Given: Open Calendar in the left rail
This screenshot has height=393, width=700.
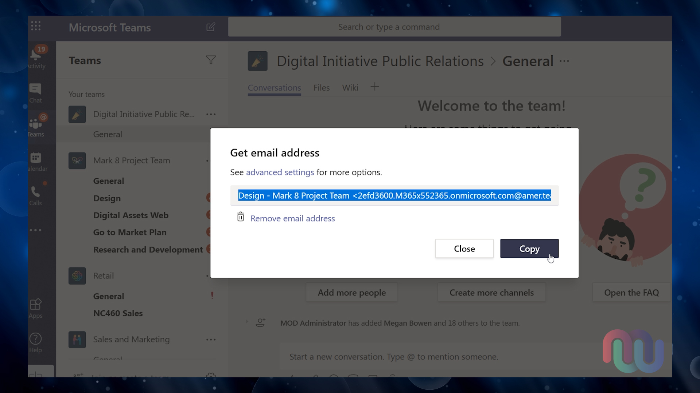Looking at the screenshot, I should pyautogui.click(x=36, y=162).
